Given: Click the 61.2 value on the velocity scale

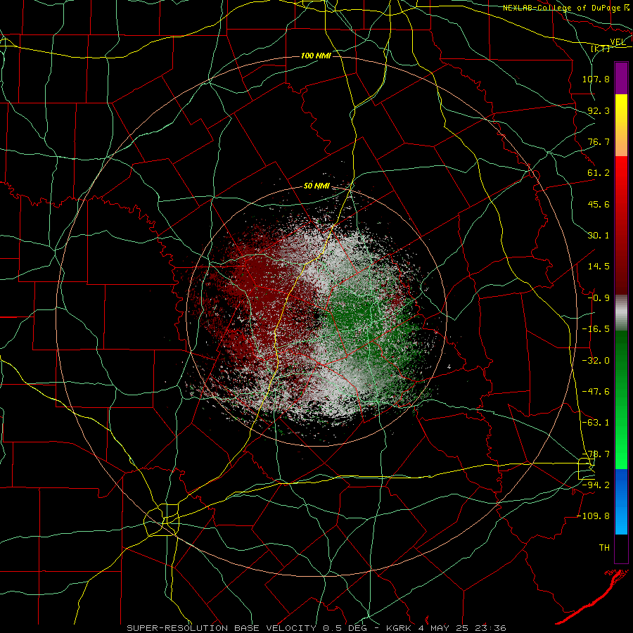Looking at the screenshot, I should coord(599,173).
